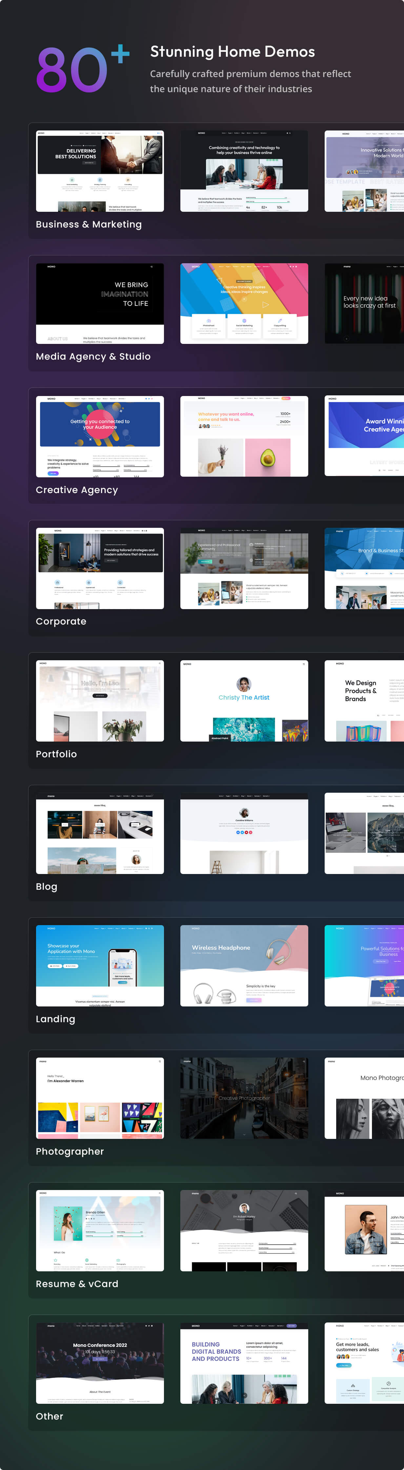404x1470 pixels.
Task: Click the Photoshoot service card icon
Action: point(209,321)
